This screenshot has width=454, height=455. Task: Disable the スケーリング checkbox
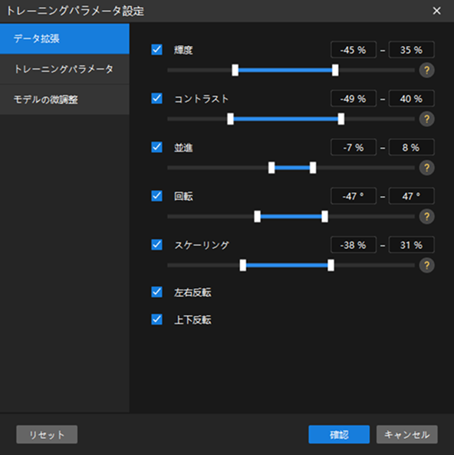click(157, 244)
